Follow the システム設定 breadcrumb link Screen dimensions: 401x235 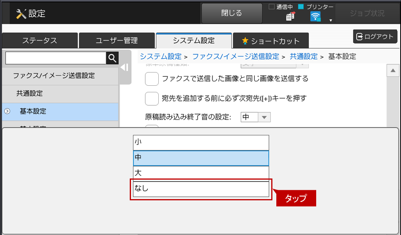tap(161, 57)
